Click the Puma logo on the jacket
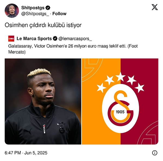The image size is (163, 161). click(28, 131)
